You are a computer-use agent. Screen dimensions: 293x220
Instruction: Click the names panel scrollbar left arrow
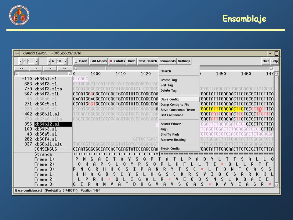click(x=16, y=74)
